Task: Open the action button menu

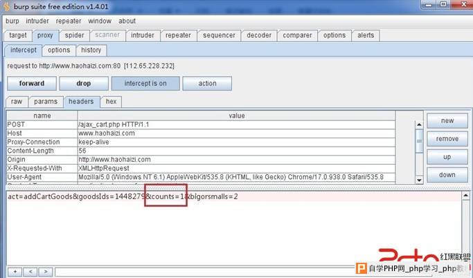Action: 207,84
